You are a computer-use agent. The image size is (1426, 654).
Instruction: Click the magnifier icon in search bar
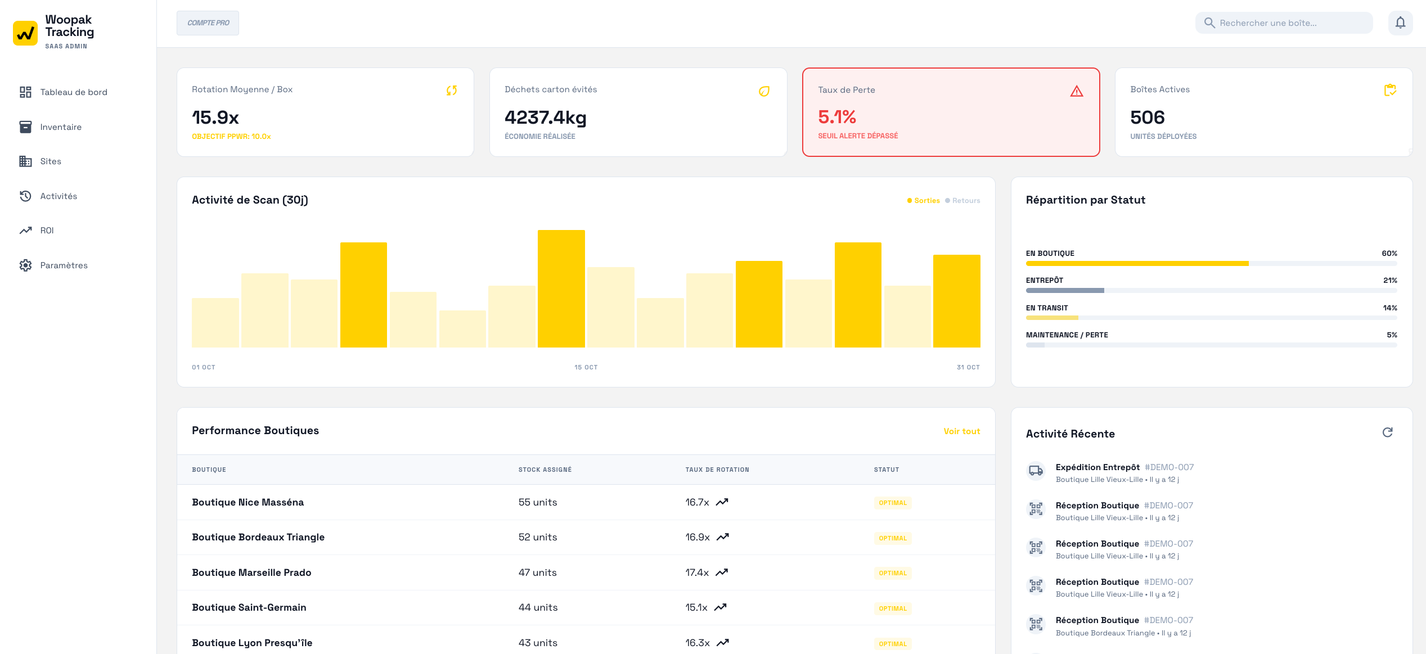[x=1209, y=23]
